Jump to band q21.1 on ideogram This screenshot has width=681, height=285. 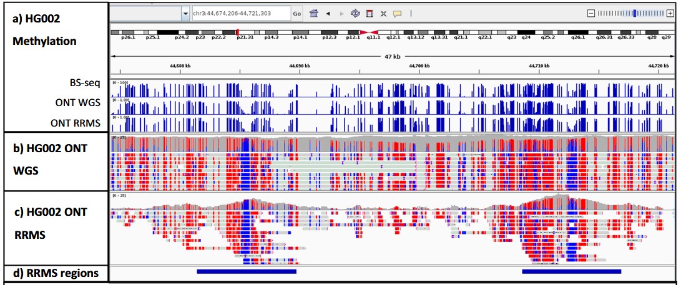click(x=461, y=38)
